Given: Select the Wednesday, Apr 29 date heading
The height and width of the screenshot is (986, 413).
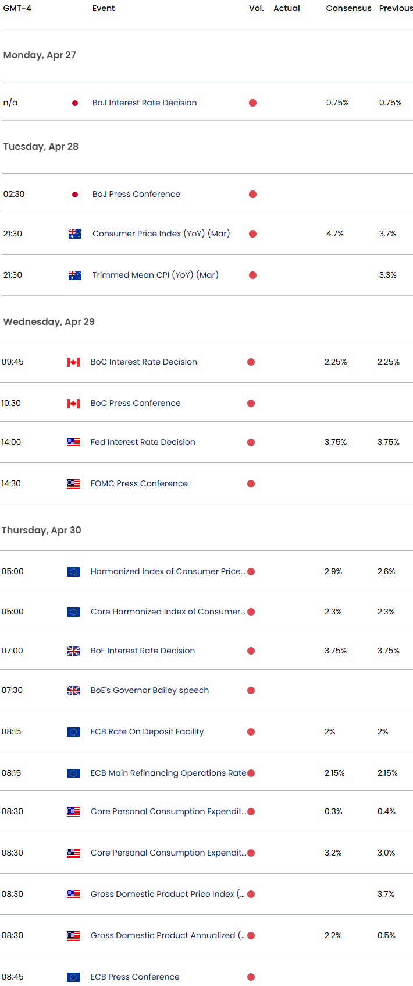Looking at the screenshot, I should tap(49, 321).
